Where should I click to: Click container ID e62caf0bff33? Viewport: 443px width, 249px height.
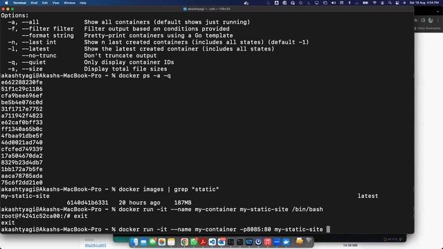click(21, 122)
